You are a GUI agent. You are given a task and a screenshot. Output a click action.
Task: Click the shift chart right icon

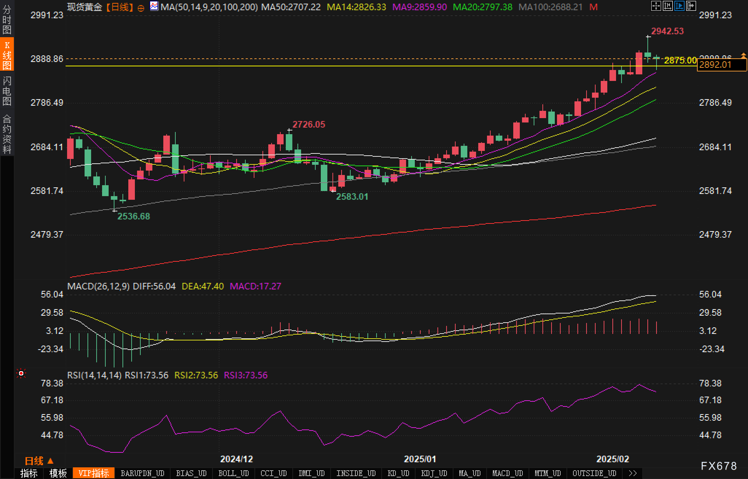click(x=691, y=6)
